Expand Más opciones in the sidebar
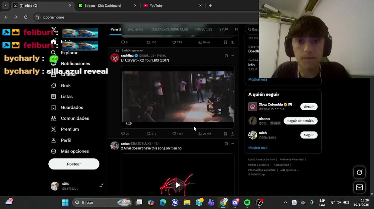 point(70,151)
